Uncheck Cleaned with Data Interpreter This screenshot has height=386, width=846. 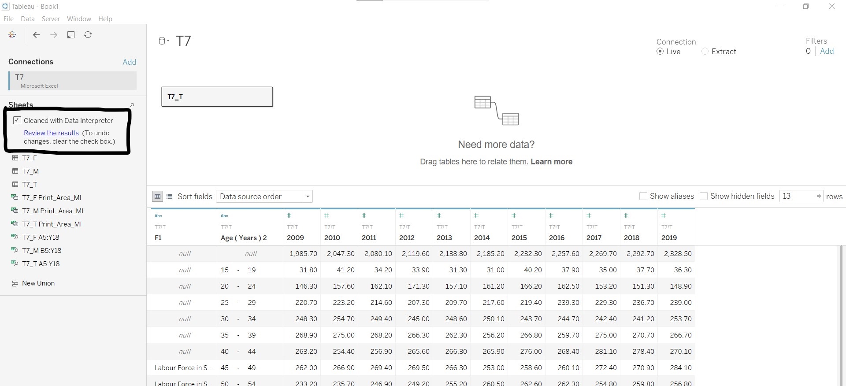(x=17, y=120)
